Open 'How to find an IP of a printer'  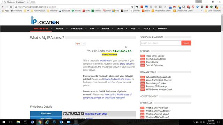tap(117, 79)
